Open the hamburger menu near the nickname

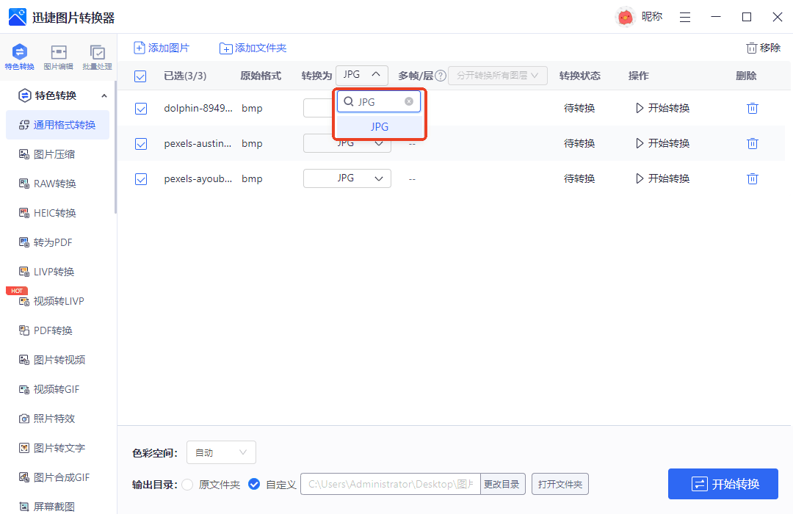point(685,16)
